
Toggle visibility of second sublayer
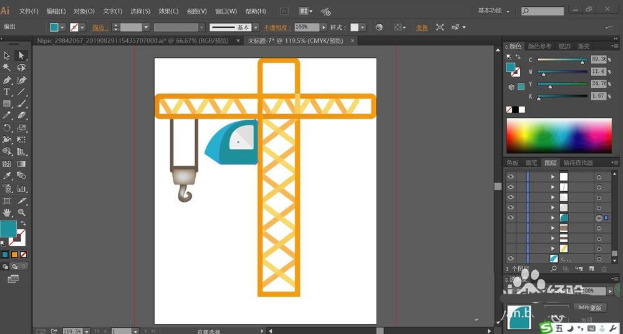pos(511,187)
